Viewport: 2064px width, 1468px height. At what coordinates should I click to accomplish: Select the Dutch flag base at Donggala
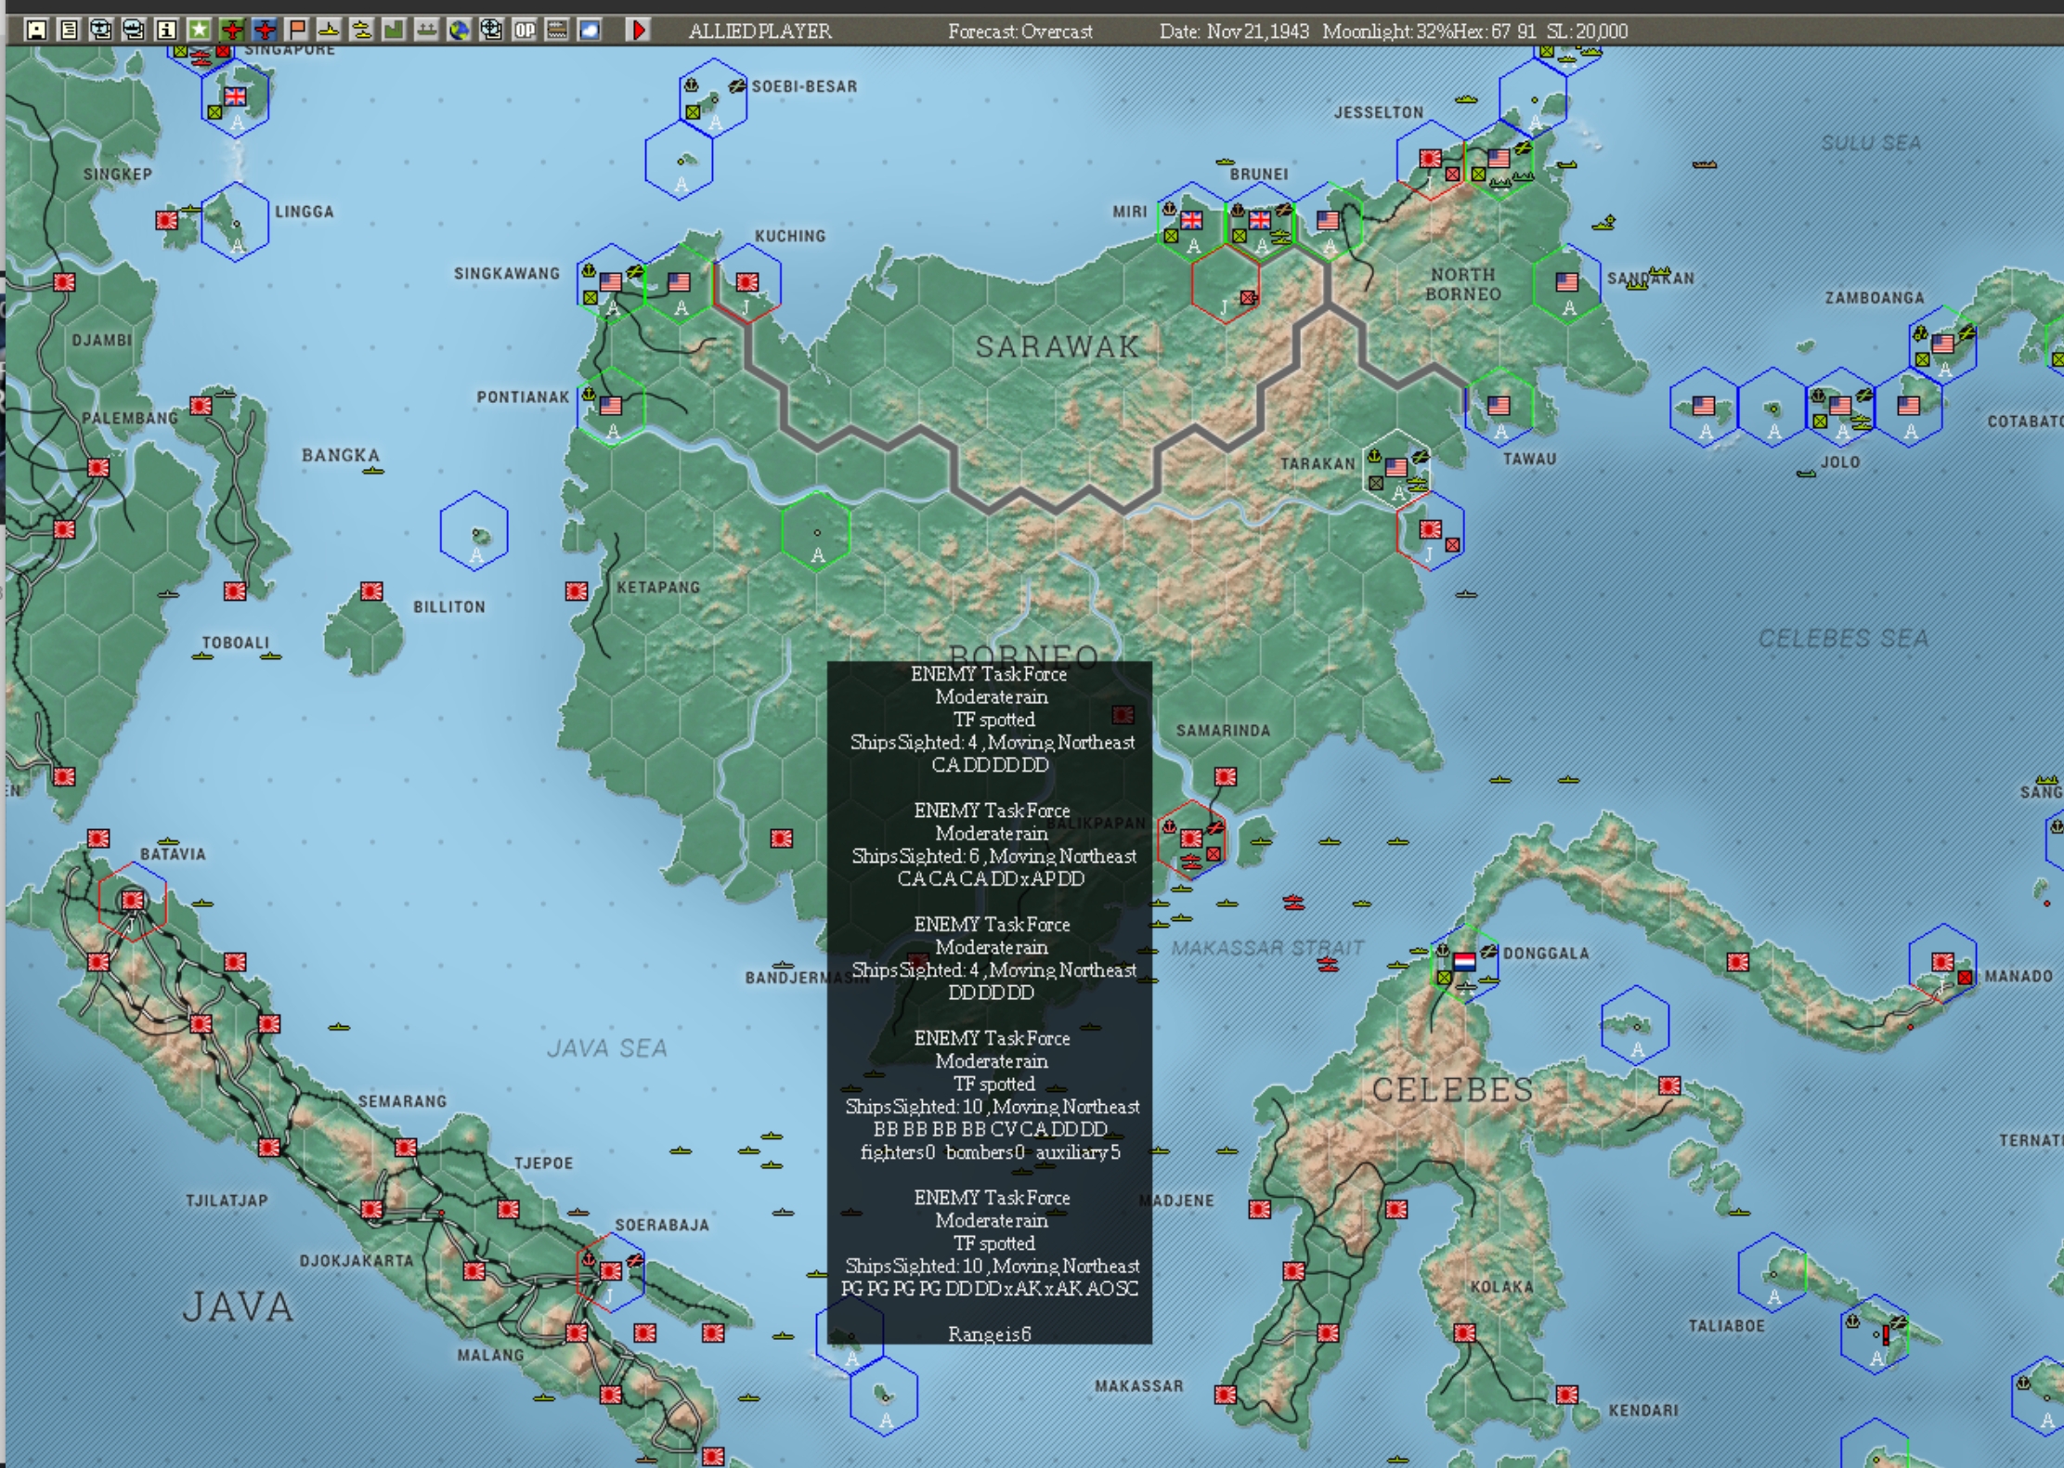coord(1464,962)
